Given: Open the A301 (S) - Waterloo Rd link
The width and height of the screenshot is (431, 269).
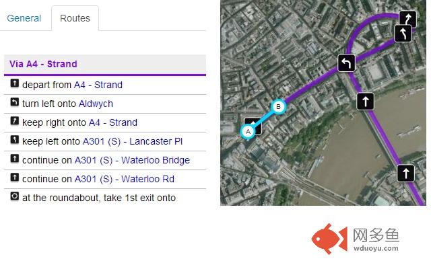Looking at the screenshot, I should pyautogui.click(x=124, y=179).
